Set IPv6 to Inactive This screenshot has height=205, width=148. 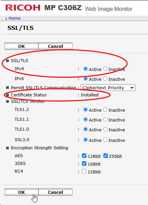(105, 79)
